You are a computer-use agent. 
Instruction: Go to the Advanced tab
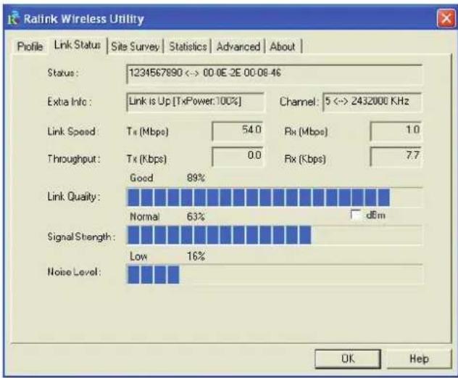(238, 46)
